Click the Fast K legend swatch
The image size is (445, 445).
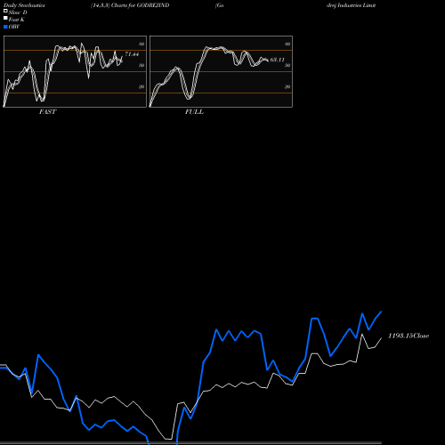click(x=5, y=18)
